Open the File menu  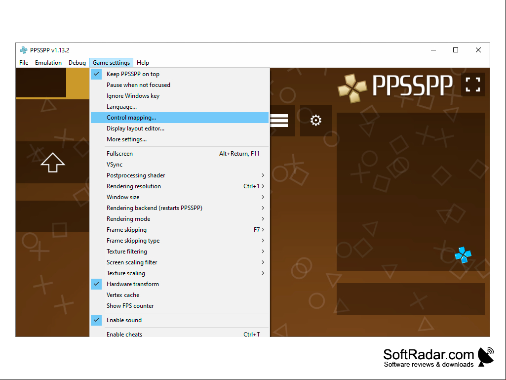tap(24, 63)
